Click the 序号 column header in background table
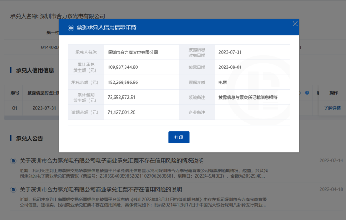346x220 pixels. pyautogui.click(x=15, y=93)
